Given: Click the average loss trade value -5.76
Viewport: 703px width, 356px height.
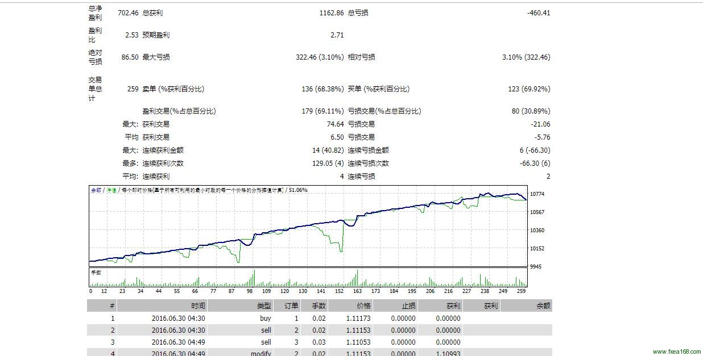Looking at the screenshot, I should 543,137.
